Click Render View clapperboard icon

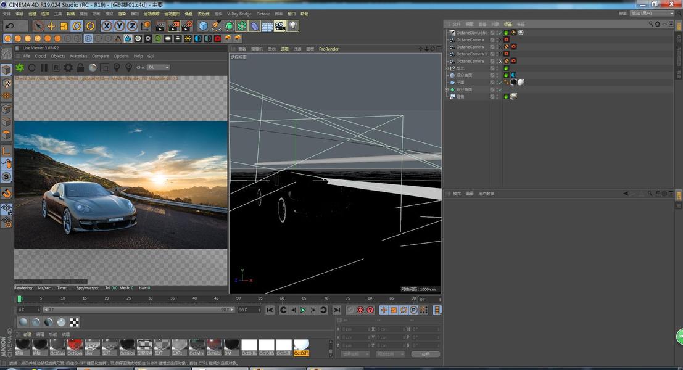tap(160, 26)
